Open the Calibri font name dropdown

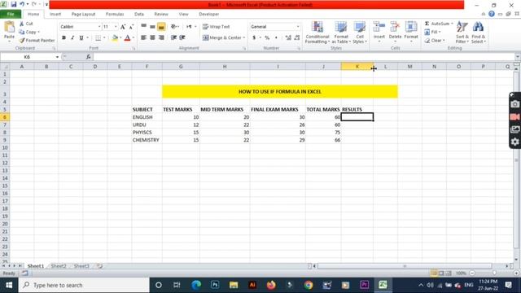click(x=99, y=27)
